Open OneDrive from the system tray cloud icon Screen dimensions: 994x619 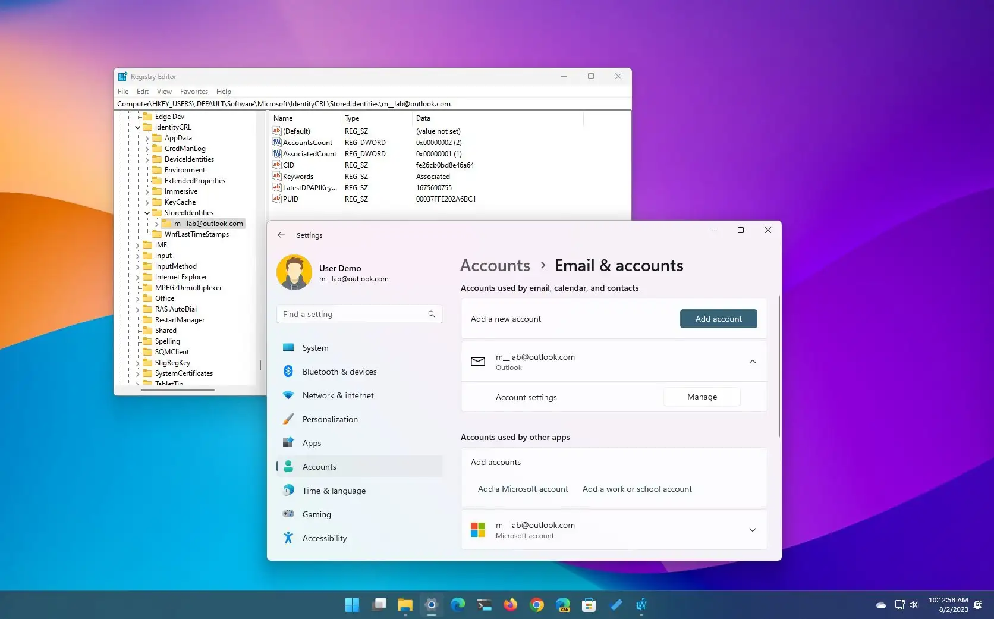pyautogui.click(x=880, y=604)
